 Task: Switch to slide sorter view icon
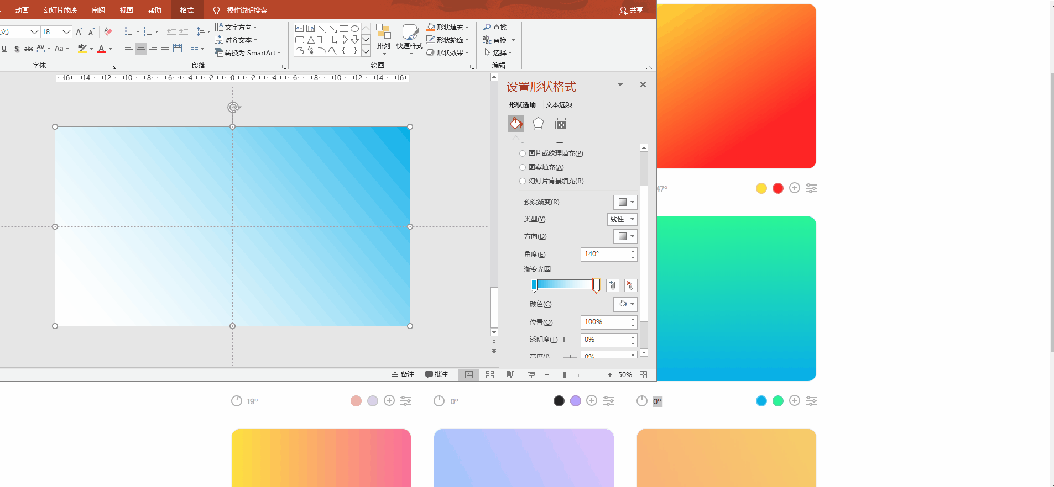pos(490,374)
